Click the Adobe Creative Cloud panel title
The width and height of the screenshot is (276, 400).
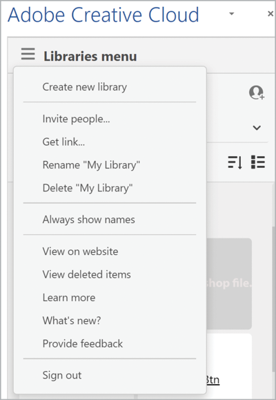coord(103,15)
